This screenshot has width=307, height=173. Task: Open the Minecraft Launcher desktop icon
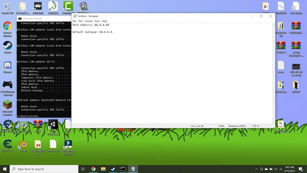tap(7, 105)
